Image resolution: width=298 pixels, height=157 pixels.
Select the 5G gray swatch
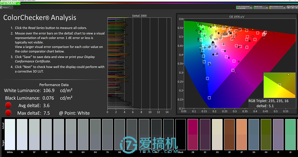[71, 135]
